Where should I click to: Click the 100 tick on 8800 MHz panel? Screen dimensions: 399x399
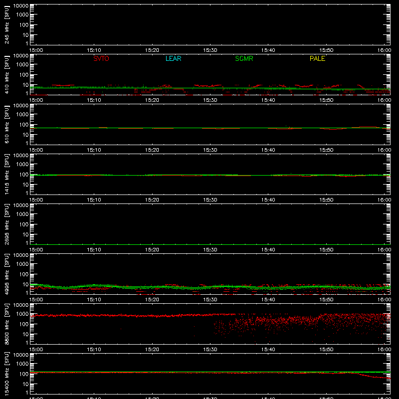(24, 324)
